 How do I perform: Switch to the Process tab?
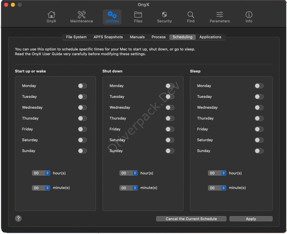158,37
